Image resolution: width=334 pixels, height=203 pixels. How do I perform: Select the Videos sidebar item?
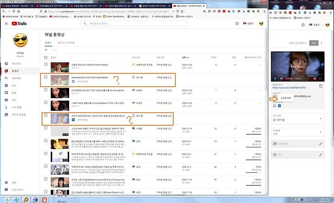pyautogui.click(x=20, y=71)
